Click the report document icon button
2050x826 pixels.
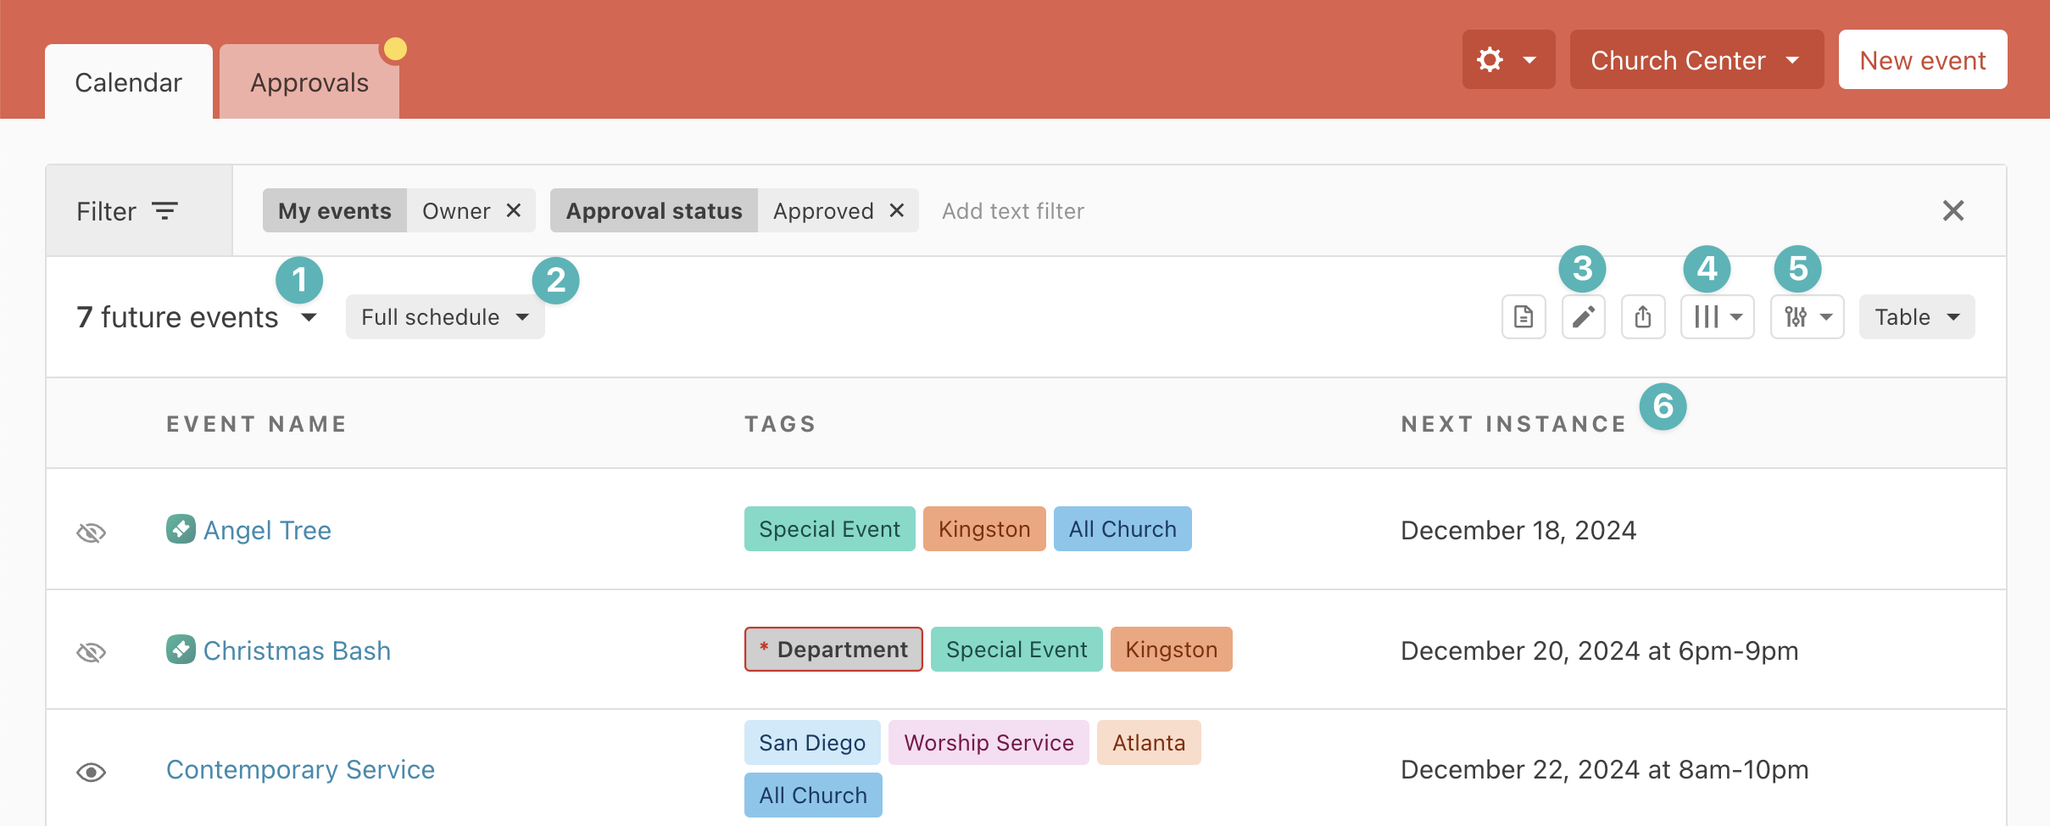[x=1524, y=317]
